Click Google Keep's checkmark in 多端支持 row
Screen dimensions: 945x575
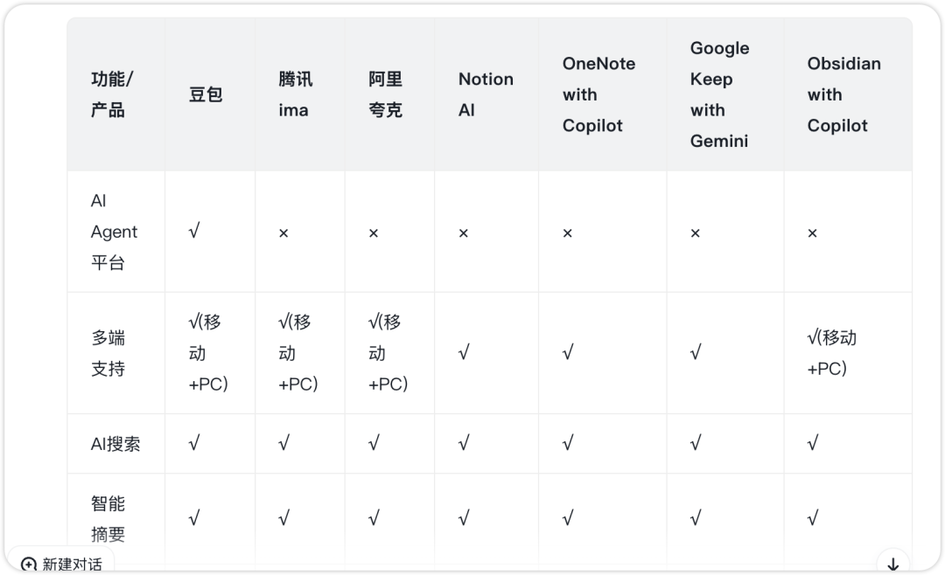[696, 353]
